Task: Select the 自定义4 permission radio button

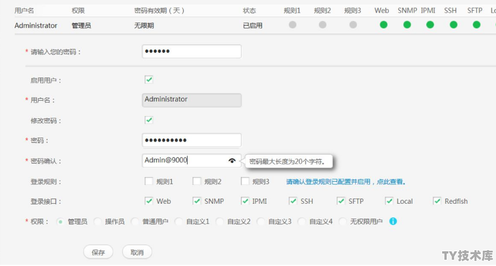Action: pos(302,222)
